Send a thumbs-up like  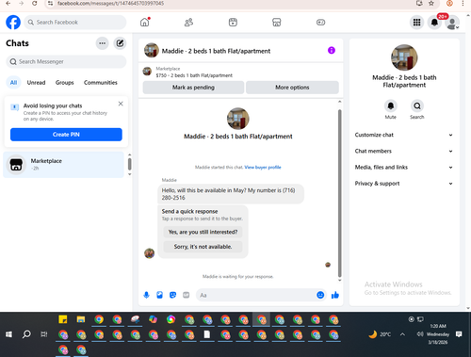point(335,295)
